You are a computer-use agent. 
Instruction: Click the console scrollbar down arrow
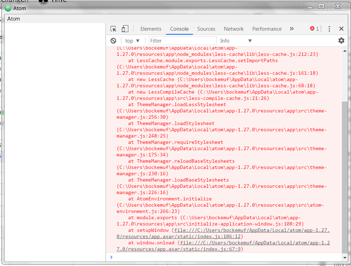[x=345, y=258]
